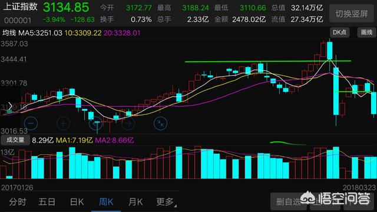Click the 最高 value 3188.24
This screenshot has height=212, width=377.
click(196, 8)
